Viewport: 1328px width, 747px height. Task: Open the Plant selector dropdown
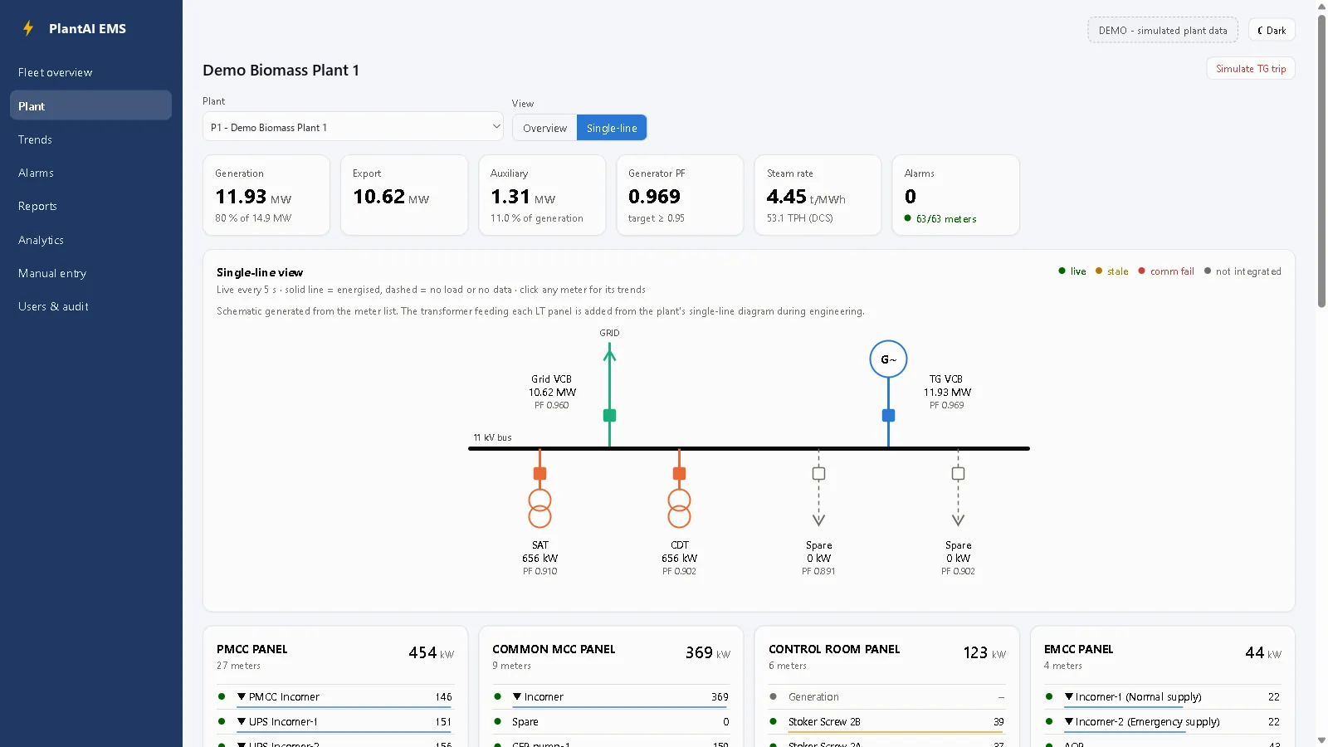pos(353,127)
